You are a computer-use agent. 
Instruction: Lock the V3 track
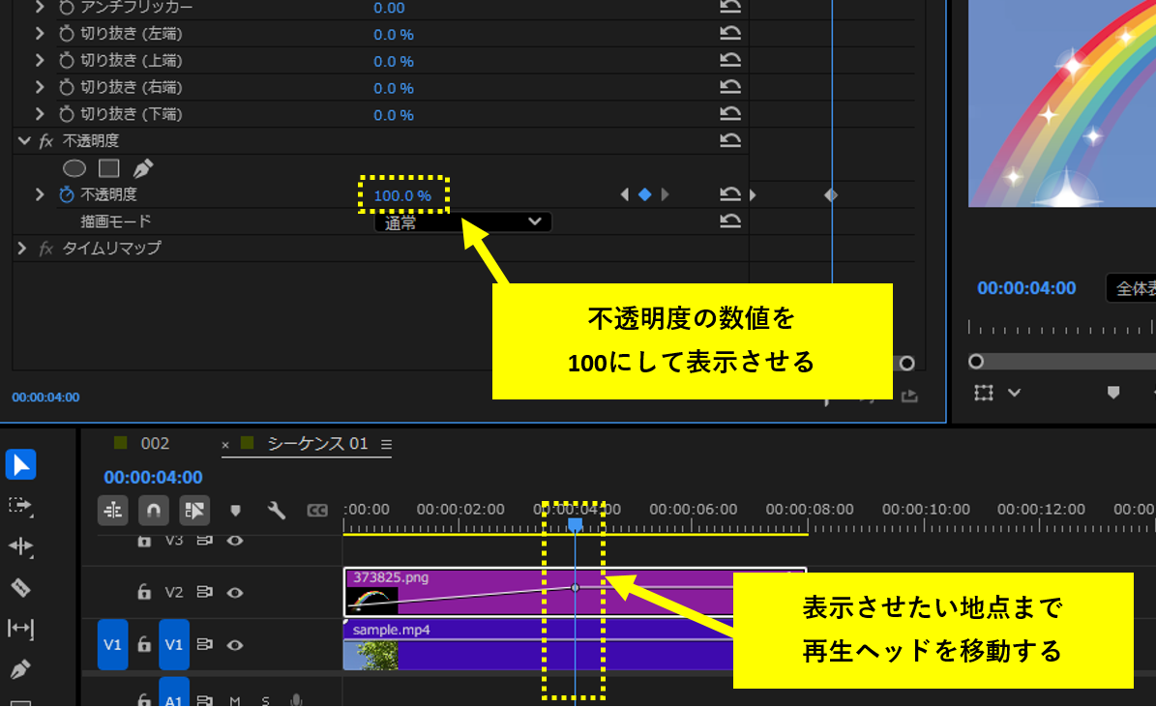click(x=144, y=541)
